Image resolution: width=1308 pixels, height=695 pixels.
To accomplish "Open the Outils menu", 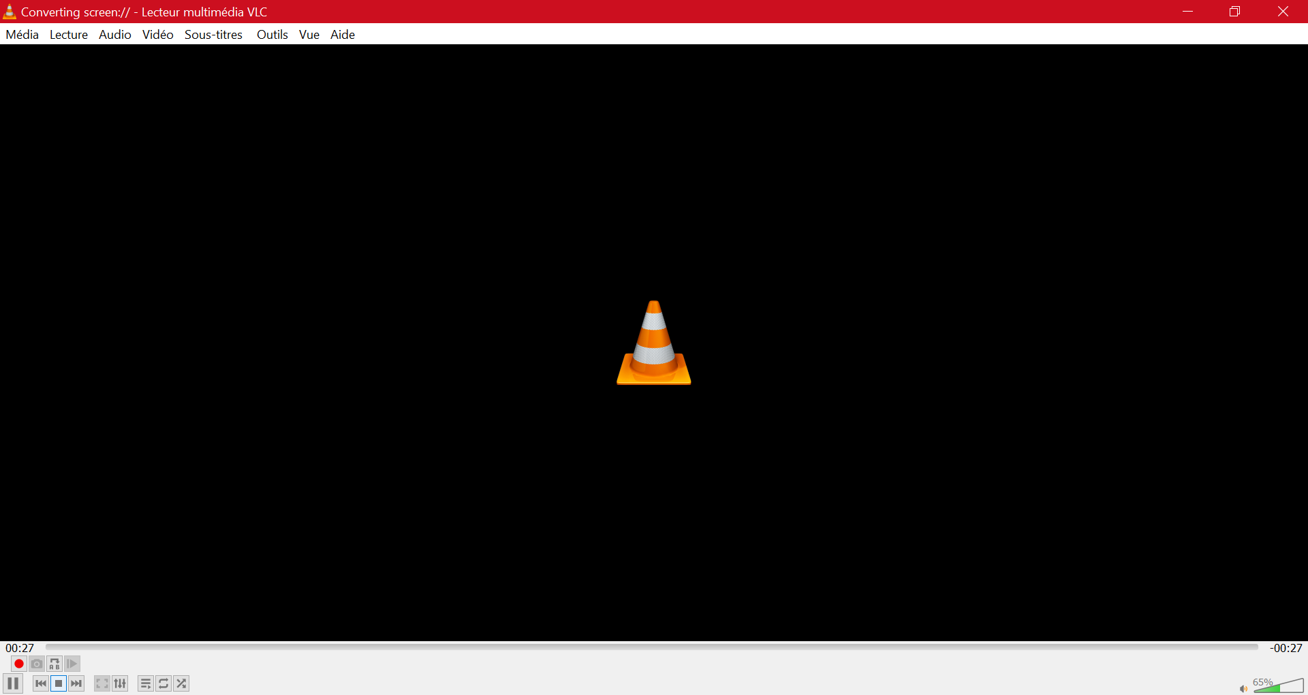I will [272, 34].
